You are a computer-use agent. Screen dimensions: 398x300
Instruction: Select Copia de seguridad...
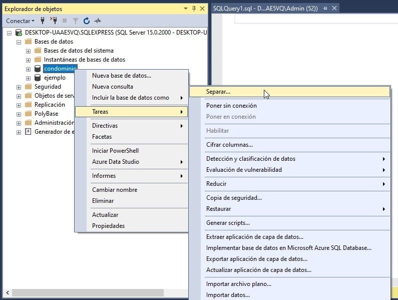pos(290,198)
